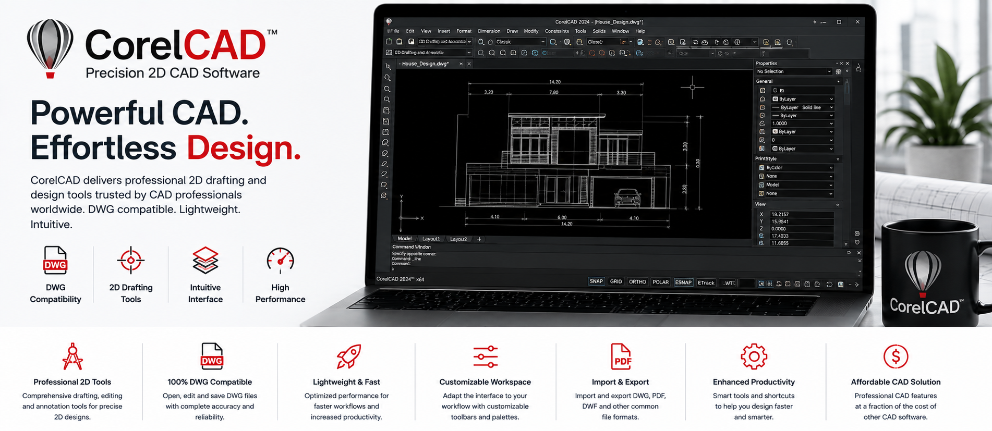The width and height of the screenshot is (992, 431).
Task: Click the 100% DWG Compatible file icon
Action: click(x=212, y=356)
